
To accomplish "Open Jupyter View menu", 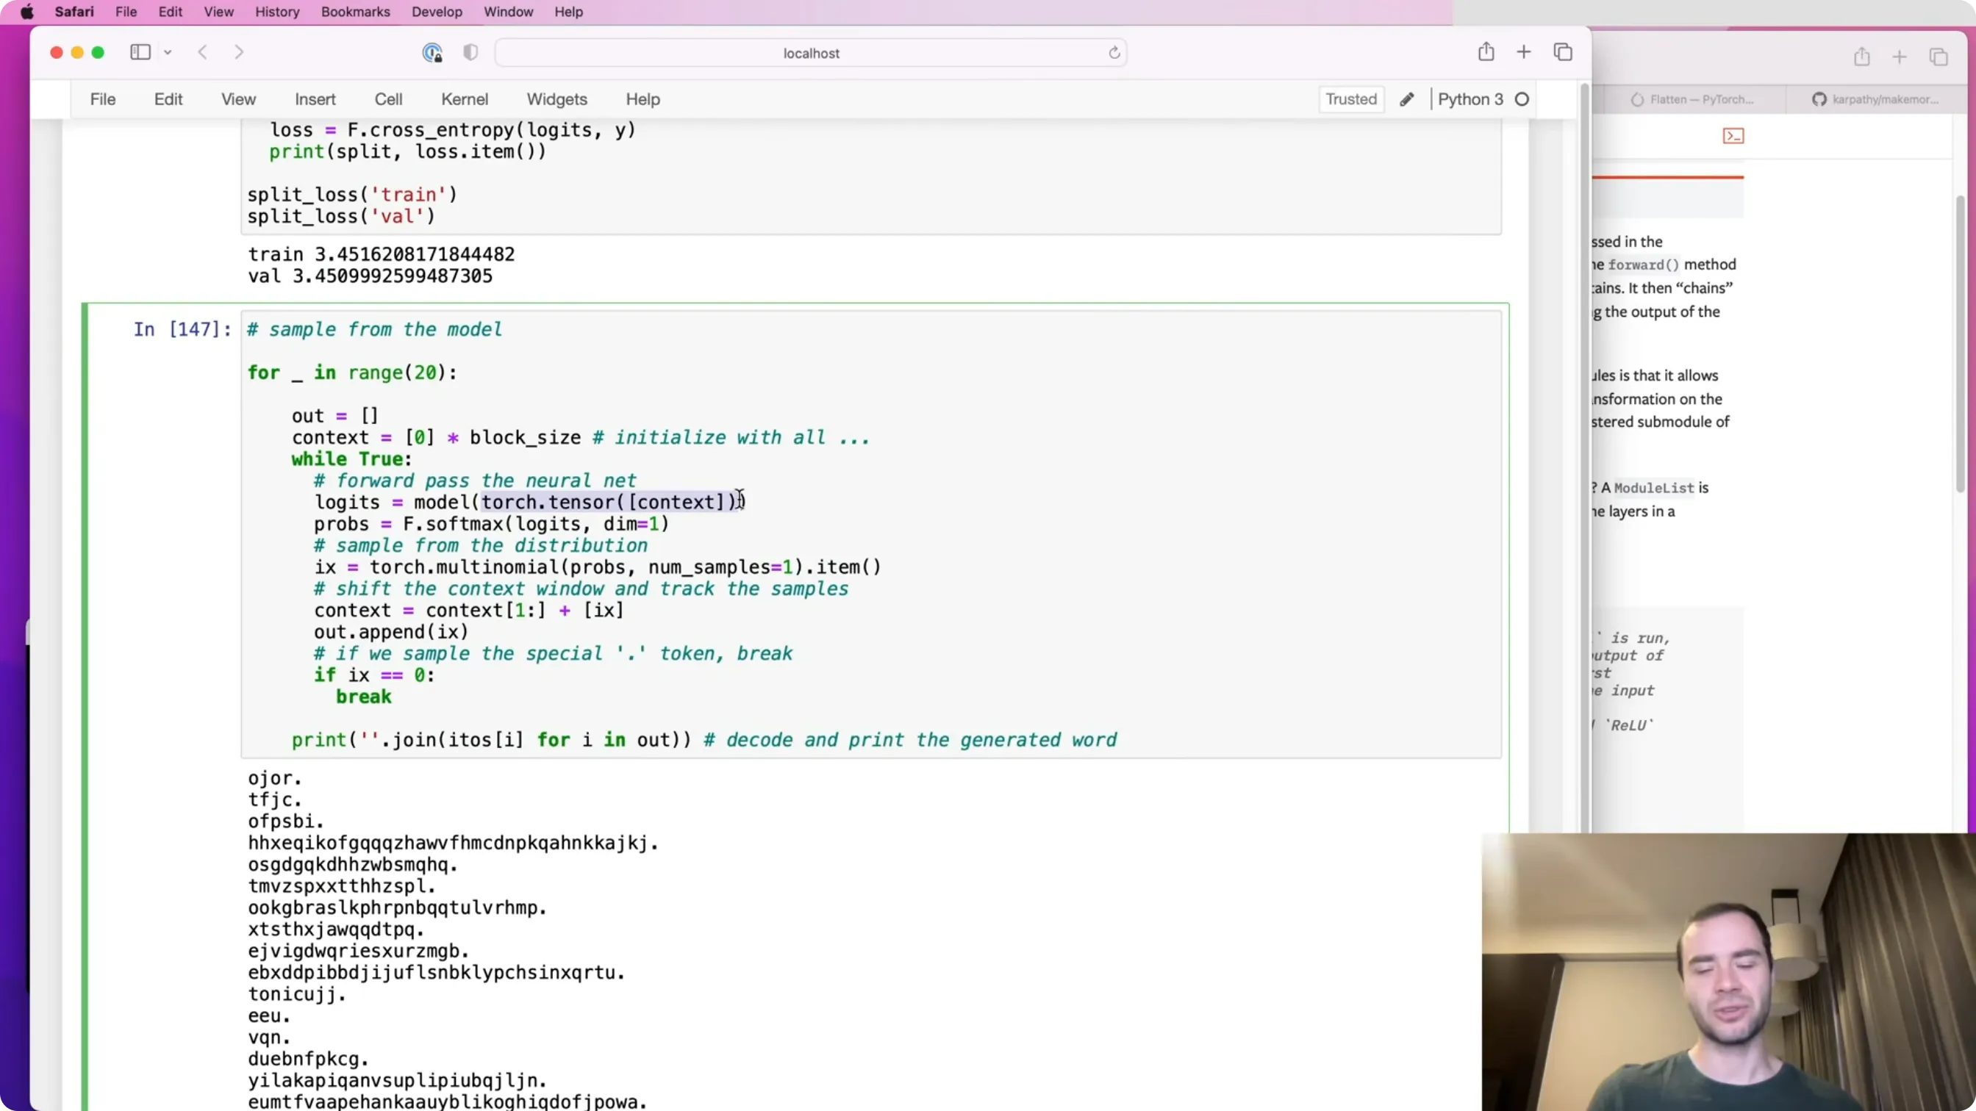I will coord(239,99).
